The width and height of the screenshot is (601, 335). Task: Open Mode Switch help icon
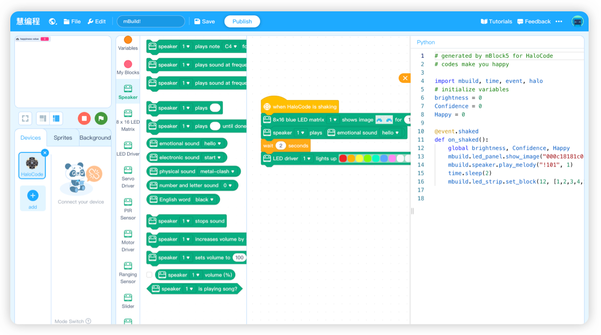[88, 321]
